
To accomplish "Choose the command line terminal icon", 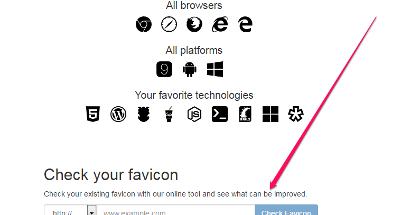I will pyautogui.click(x=220, y=114).
